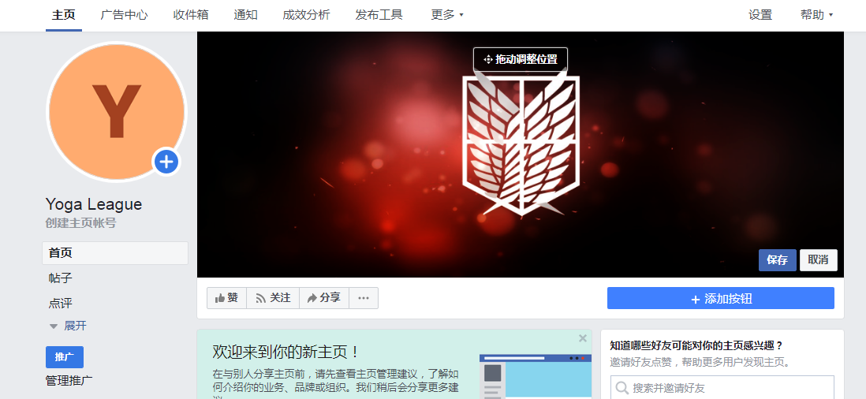This screenshot has height=399, width=866.
Task: Open the 发布工具 publishing tools tab
Action: click(379, 16)
